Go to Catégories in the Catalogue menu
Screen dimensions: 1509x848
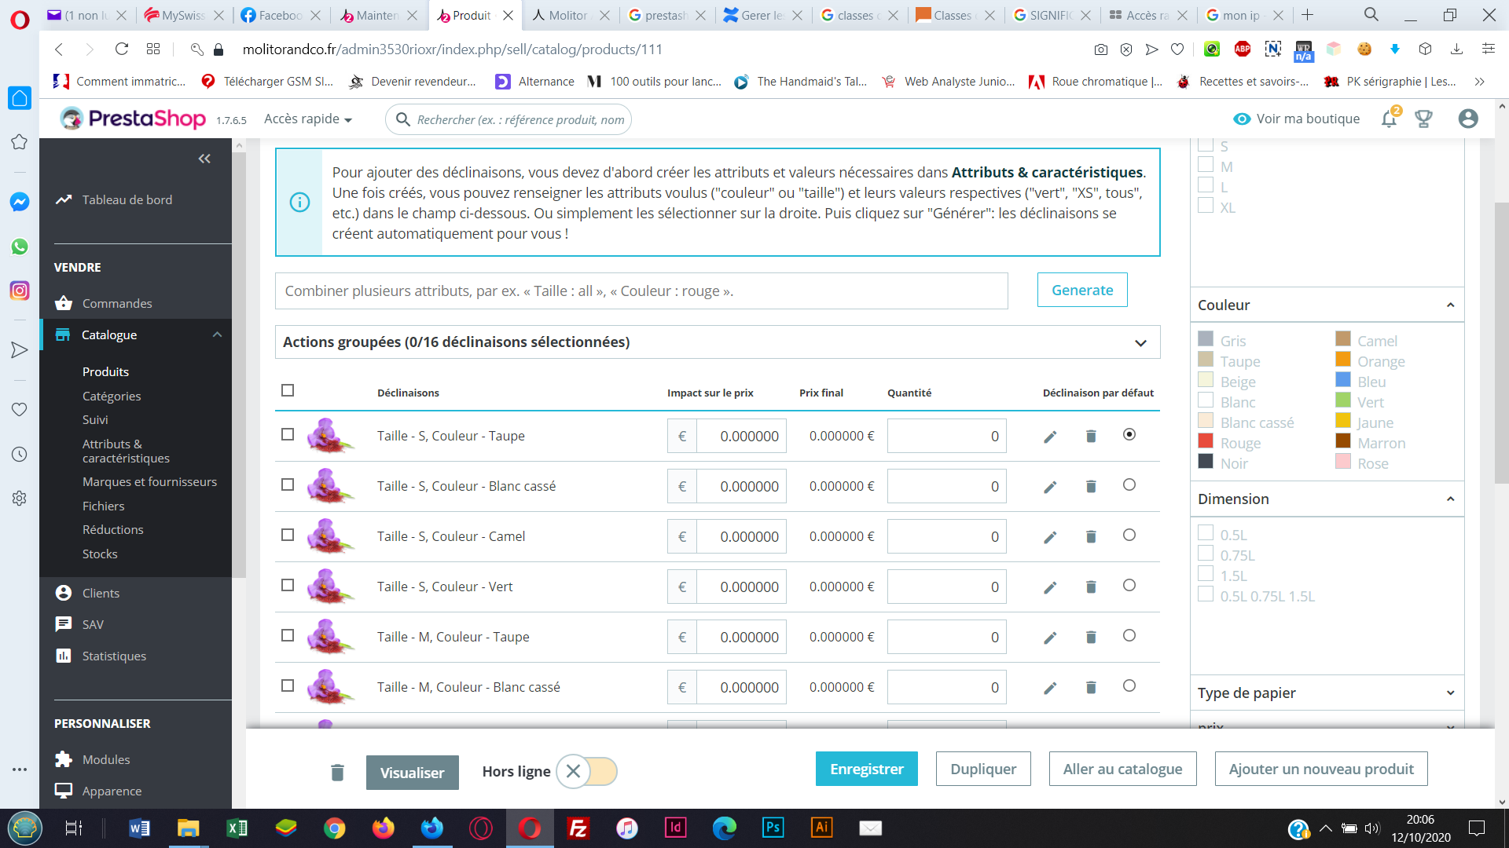[x=112, y=397]
